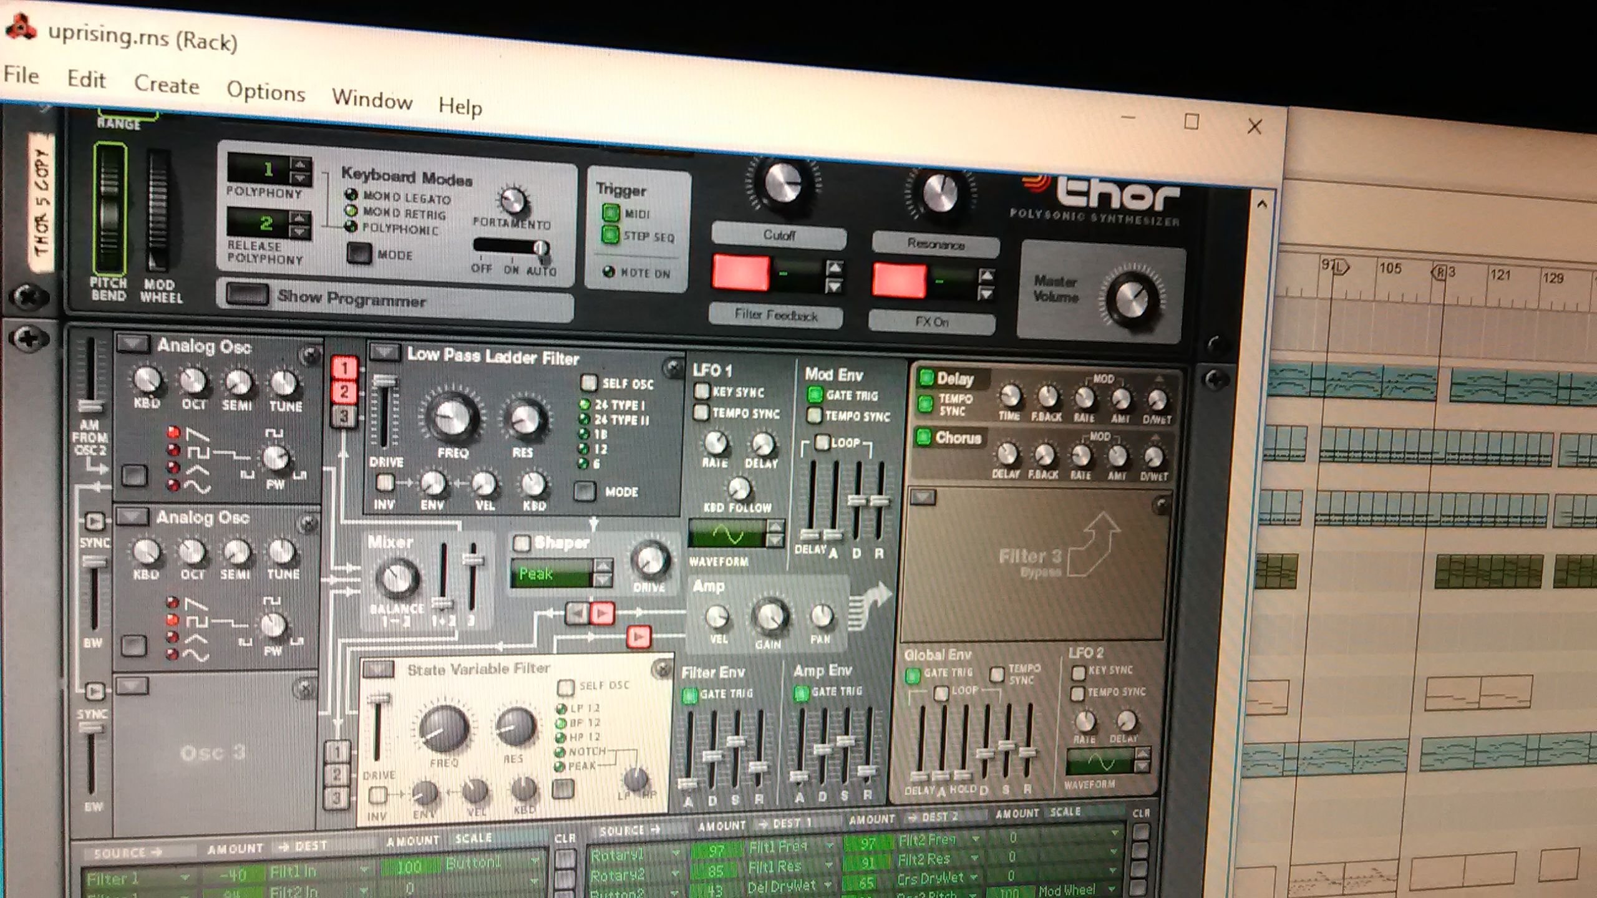Viewport: 1597px width, 898px height.
Task: Open the File menu
Action: [22, 75]
